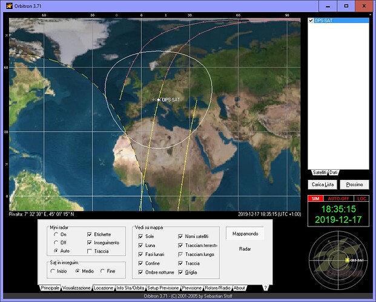This screenshot has height=302, width=376.
Task: Click the OPS-SAT dot on the mini radar
Action: coord(347,260)
